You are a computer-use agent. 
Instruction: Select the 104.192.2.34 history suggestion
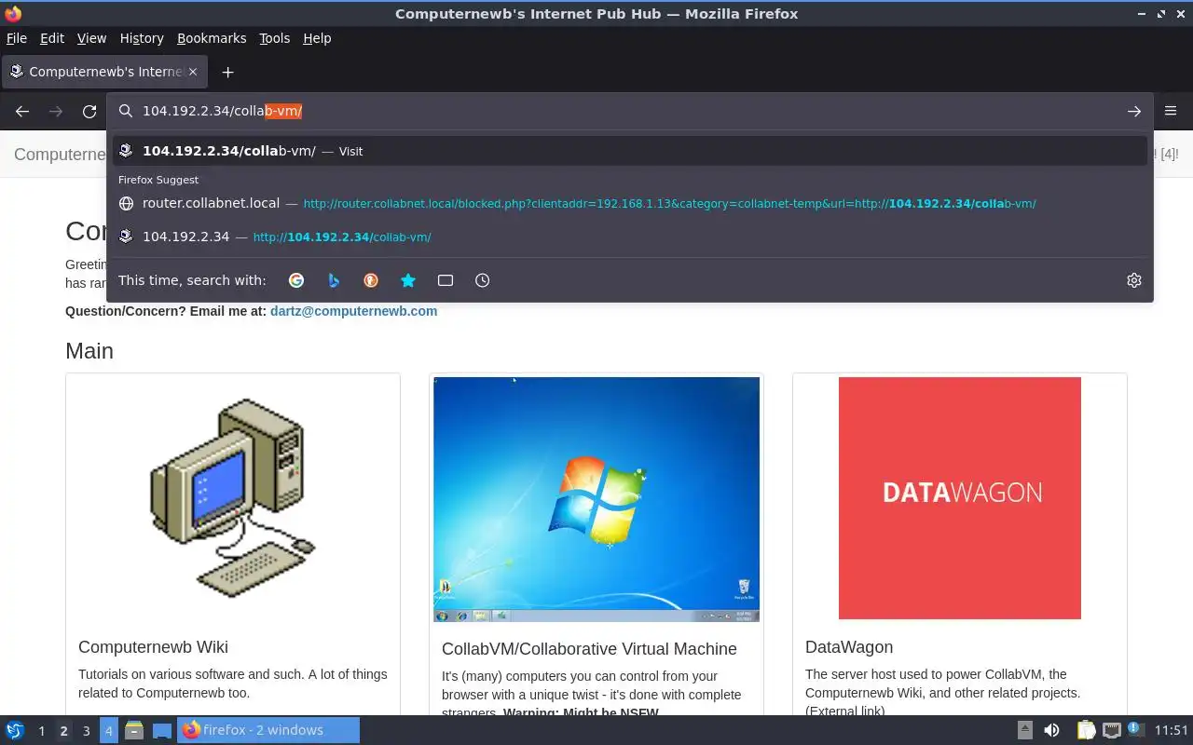630,237
